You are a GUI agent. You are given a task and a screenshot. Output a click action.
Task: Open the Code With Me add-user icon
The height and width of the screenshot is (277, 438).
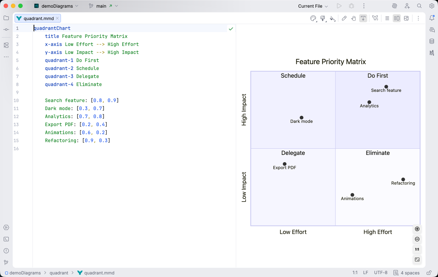coord(407,6)
